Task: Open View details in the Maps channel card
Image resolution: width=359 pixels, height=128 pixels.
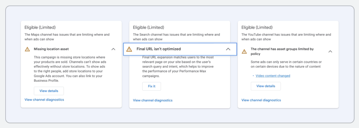Action: pyautogui.click(x=49, y=91)
